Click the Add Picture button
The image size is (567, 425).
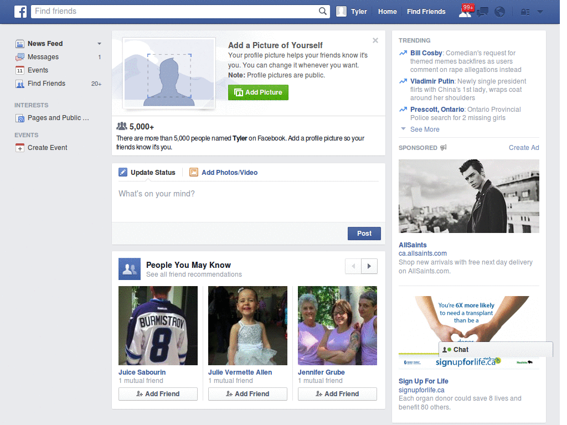pos(258,92)
